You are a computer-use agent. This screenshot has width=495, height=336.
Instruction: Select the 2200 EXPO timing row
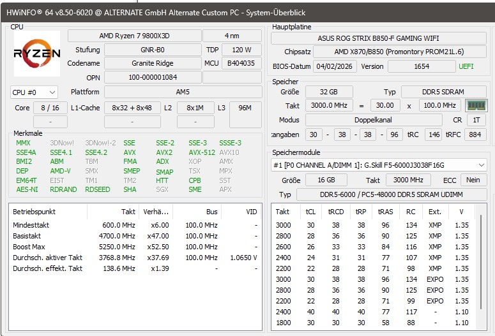tap(374, 301)
